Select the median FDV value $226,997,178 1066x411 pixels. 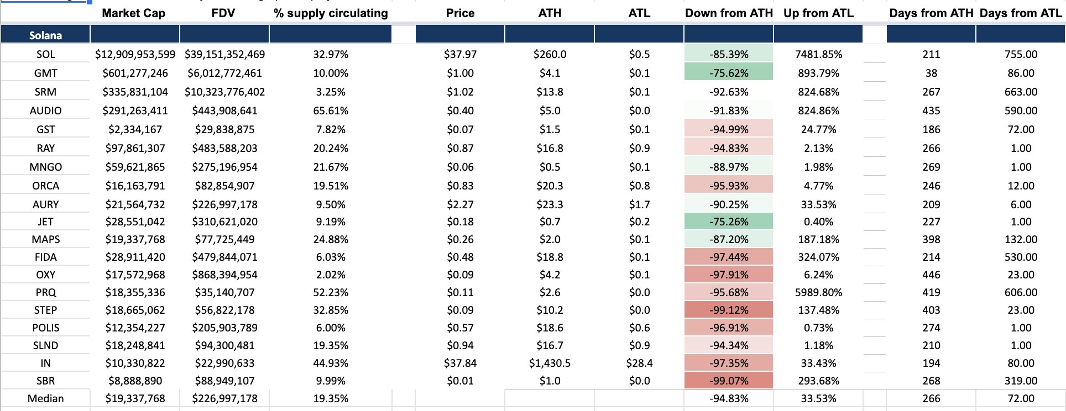(x=224, y=398)
